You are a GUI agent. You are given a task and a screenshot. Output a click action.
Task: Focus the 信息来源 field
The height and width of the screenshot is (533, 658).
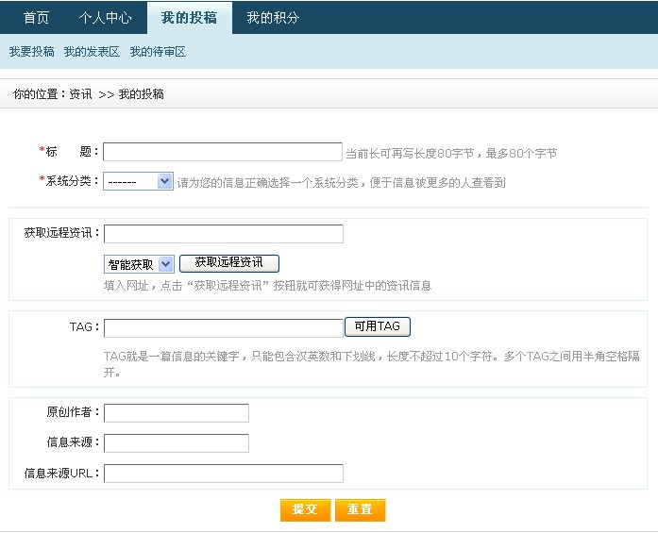tap(177, 443)
